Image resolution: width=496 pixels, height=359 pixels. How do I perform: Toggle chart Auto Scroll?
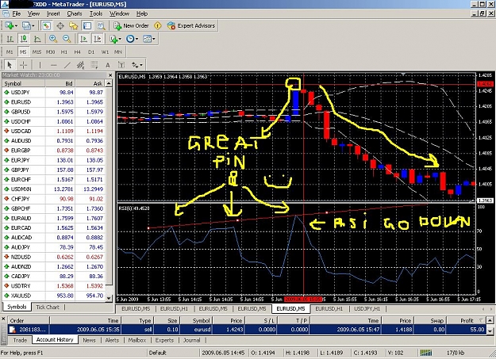(84, 39)
